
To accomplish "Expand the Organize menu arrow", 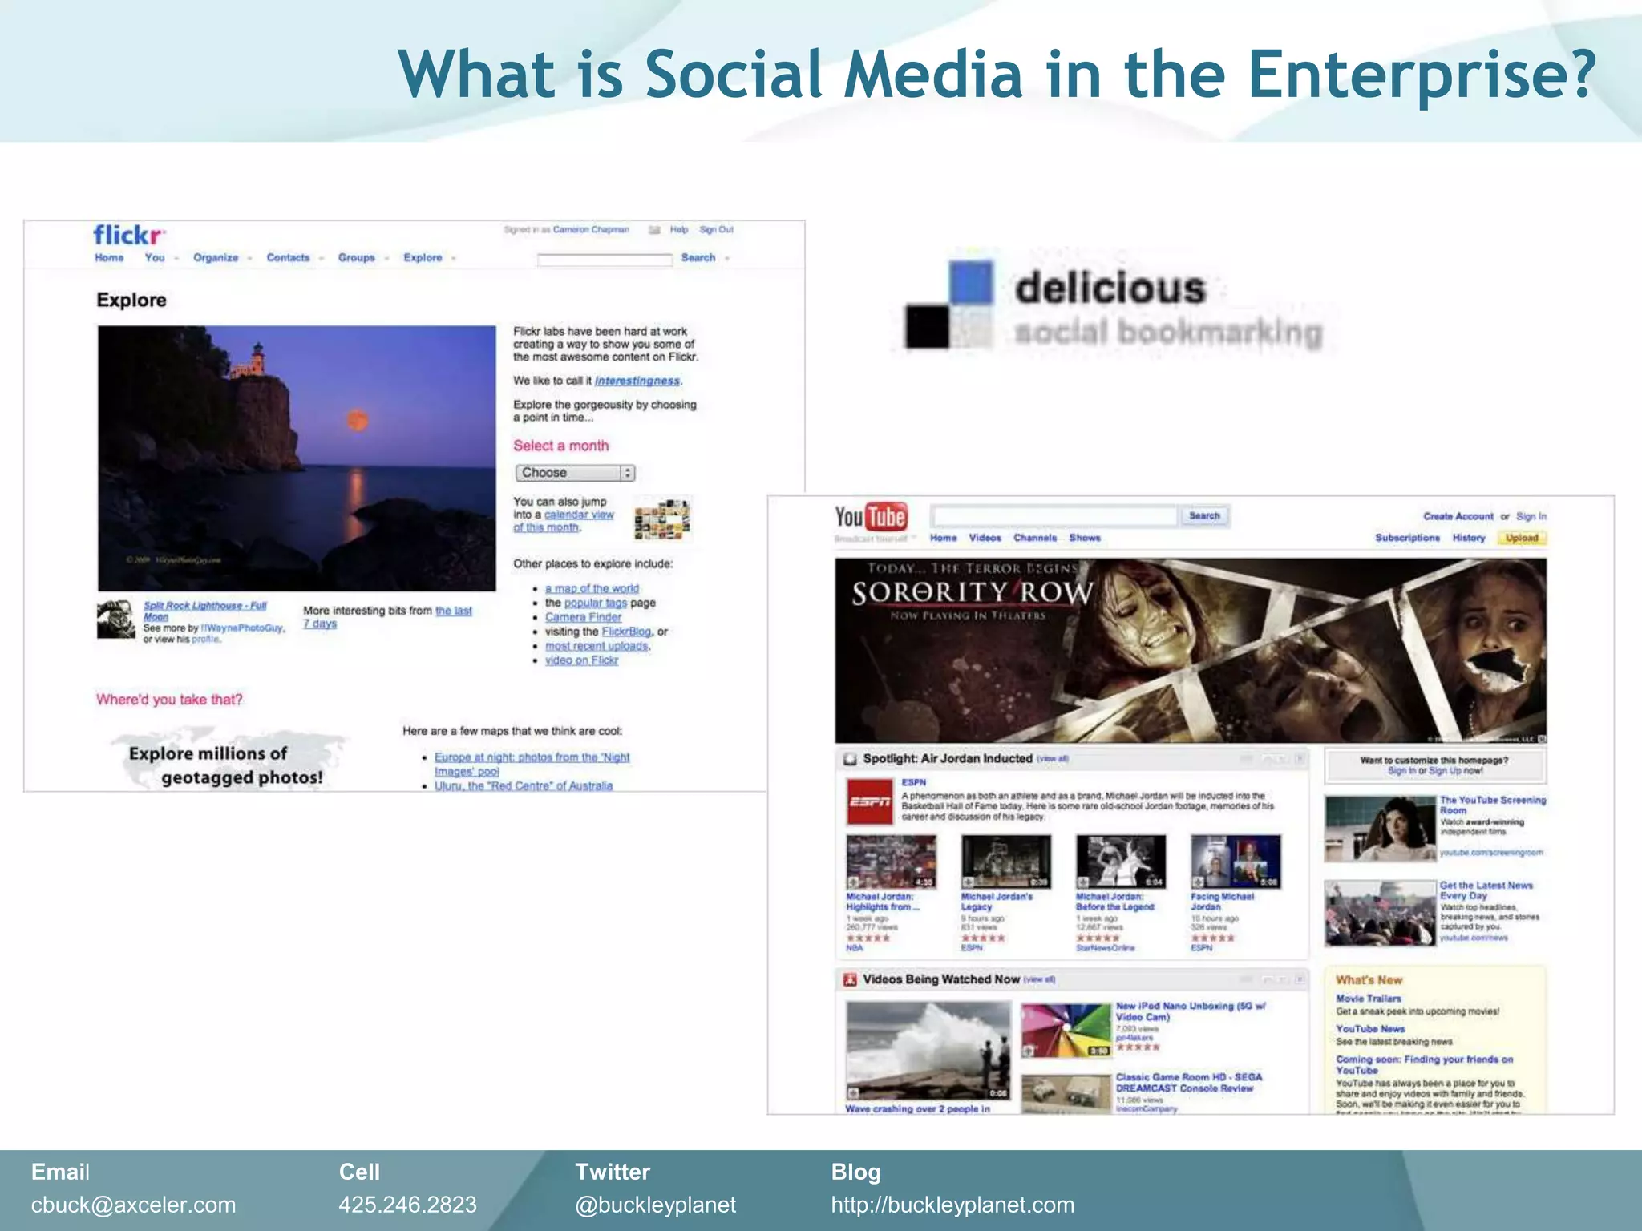I will [x=249, y=258].
